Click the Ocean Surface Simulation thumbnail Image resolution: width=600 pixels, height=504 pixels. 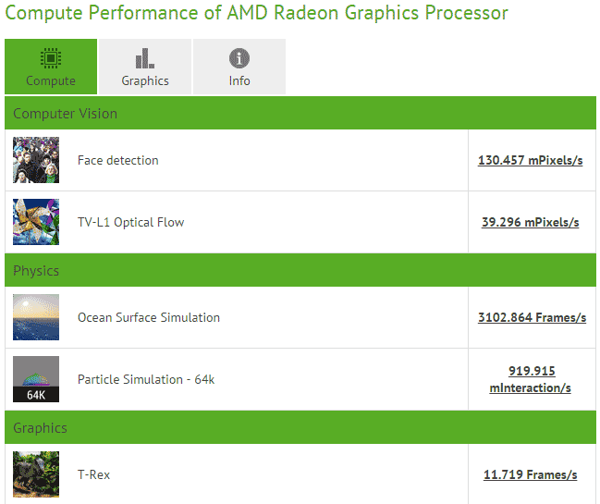36,317
